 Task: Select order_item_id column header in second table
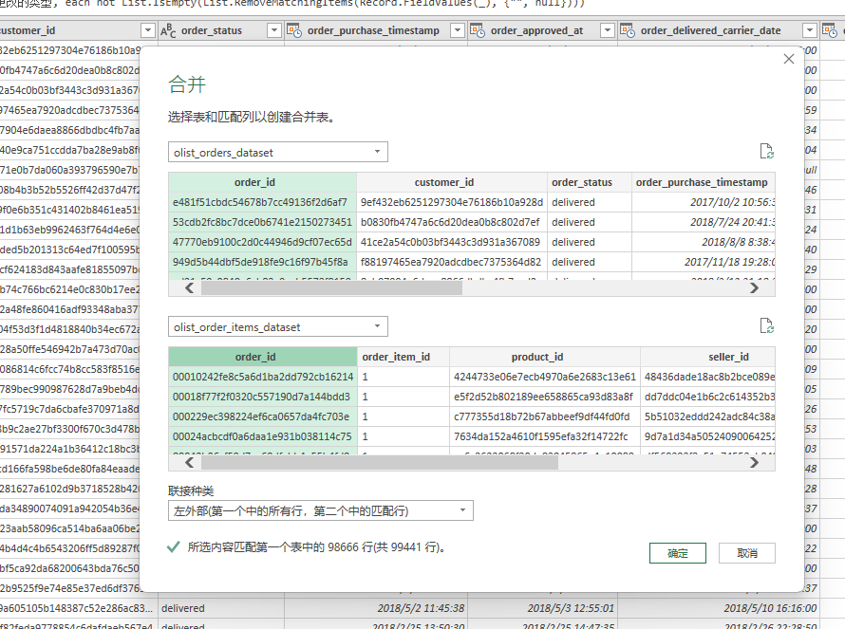pyautogui.click(x=404, y=357)
